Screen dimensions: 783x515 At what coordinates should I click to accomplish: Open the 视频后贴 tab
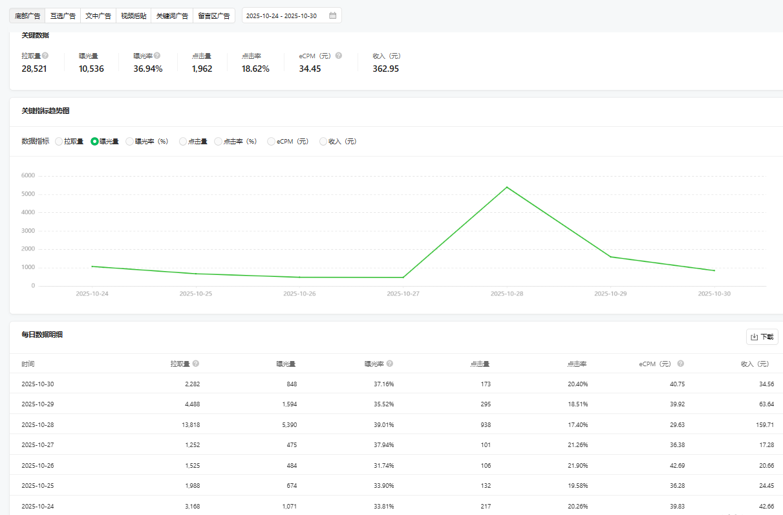click(x=134, y=16)
